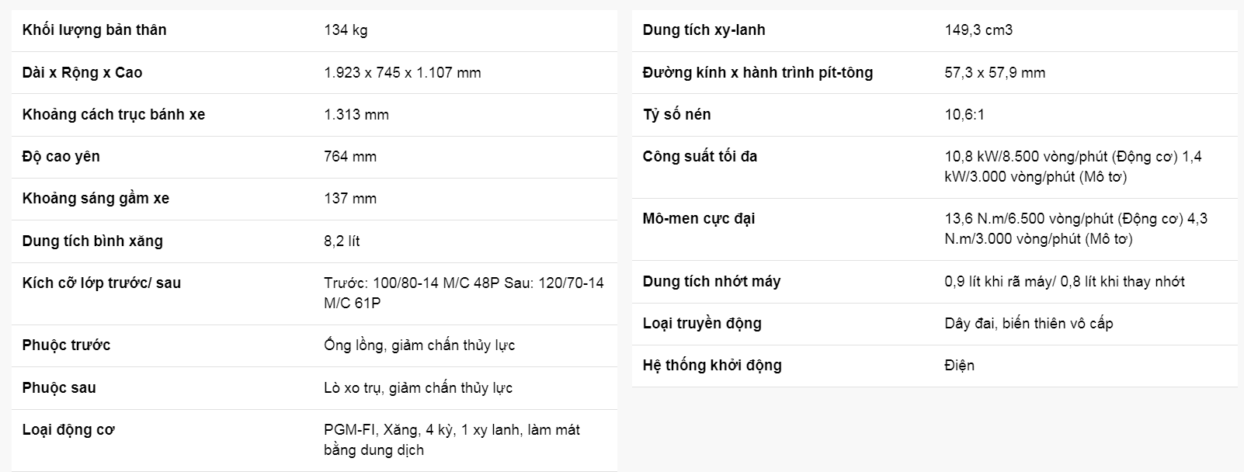The image size is (1244, 472).
Task: Select the 10,6:1 compression ratio value
Action: [x=964, y=114]
